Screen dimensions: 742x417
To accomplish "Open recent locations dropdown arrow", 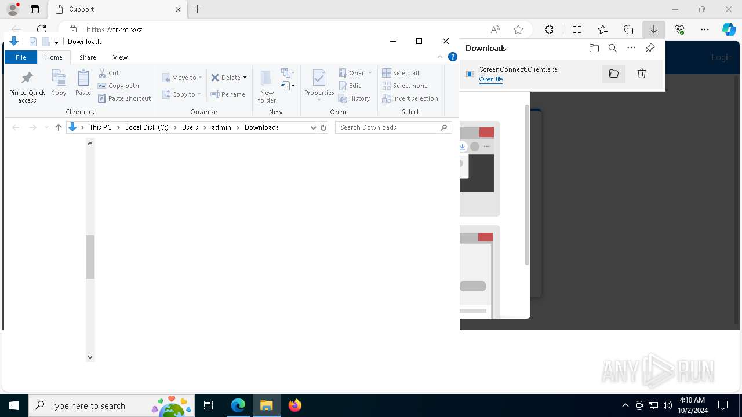I will click(46, 127).
